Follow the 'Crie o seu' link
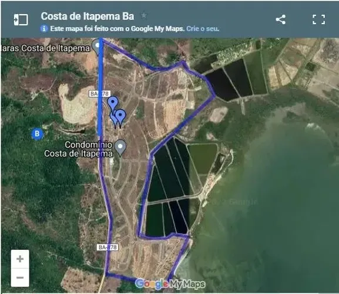Viewport: 339px width, 294px height. (x=203, y=29)
